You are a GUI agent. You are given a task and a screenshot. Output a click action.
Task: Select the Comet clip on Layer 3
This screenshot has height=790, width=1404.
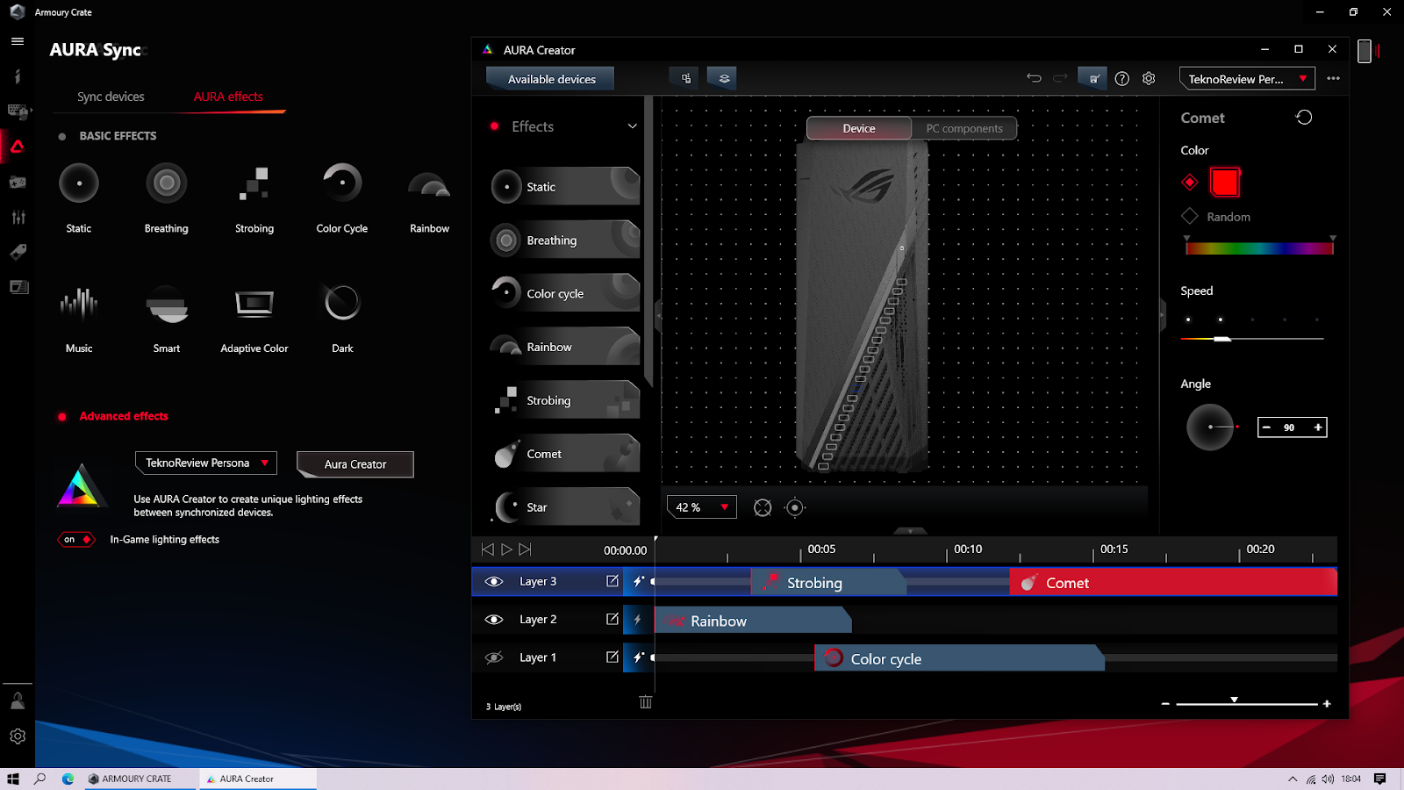[1173, 583]
